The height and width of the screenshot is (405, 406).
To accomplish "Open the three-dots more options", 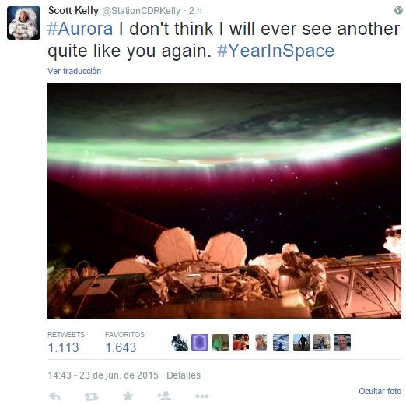I will point(202,396).
